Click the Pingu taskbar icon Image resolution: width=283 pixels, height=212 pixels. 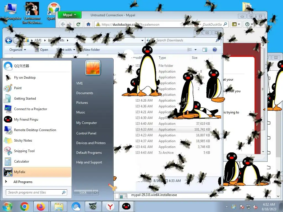tap(126, 206)
